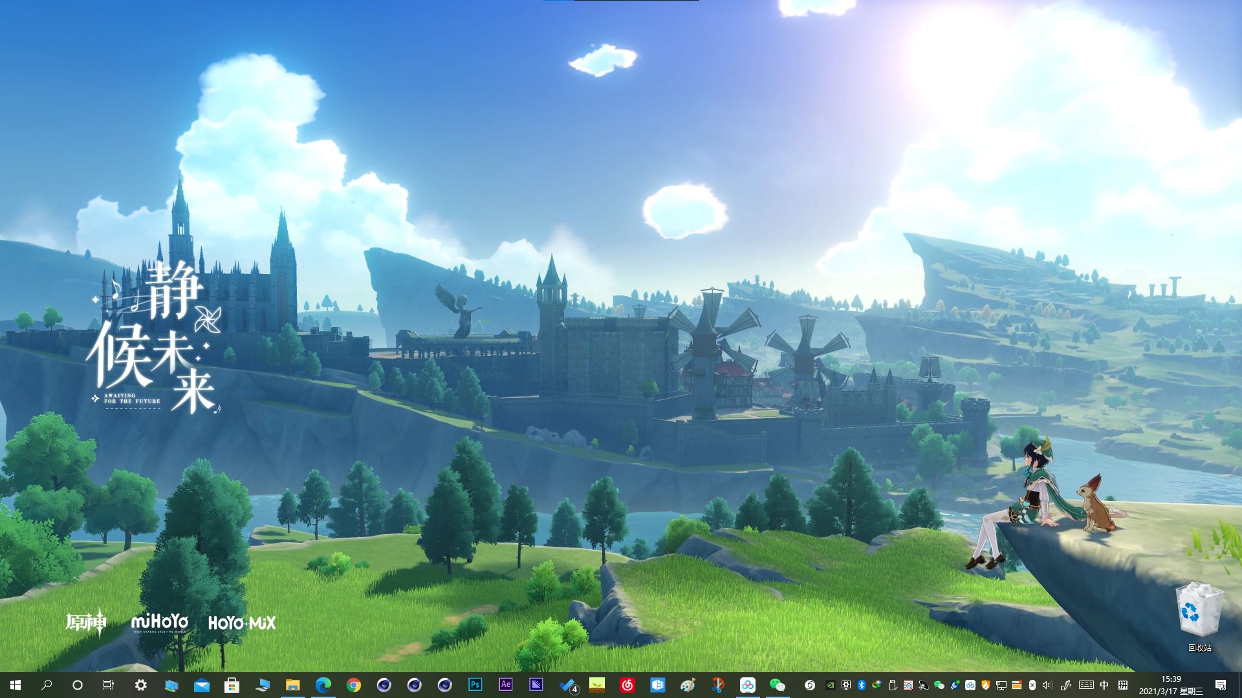Image resolution: width=1242 pixels, height=698 pixels.
Task: Launch Cortana from the taskbar circle
Action: (78, 685)
